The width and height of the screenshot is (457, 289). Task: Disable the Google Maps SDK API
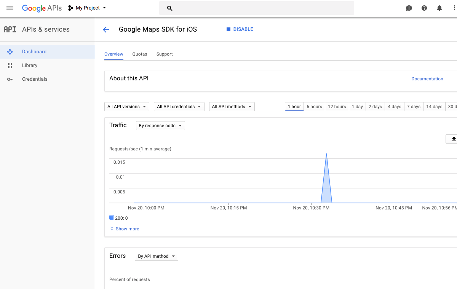coord(240,29)
